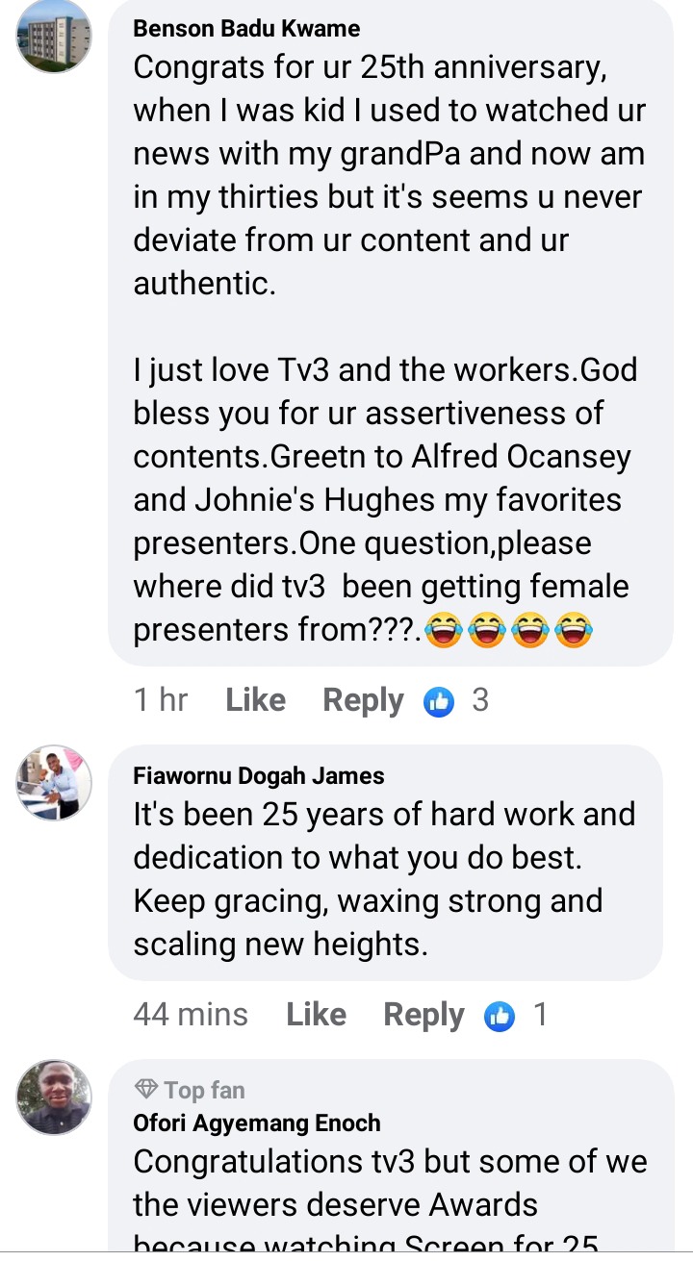This screenshot has height=1261, width=693.
Task: Open the name link Fiawornu Dogah James
Action: [x=259, y=775]
